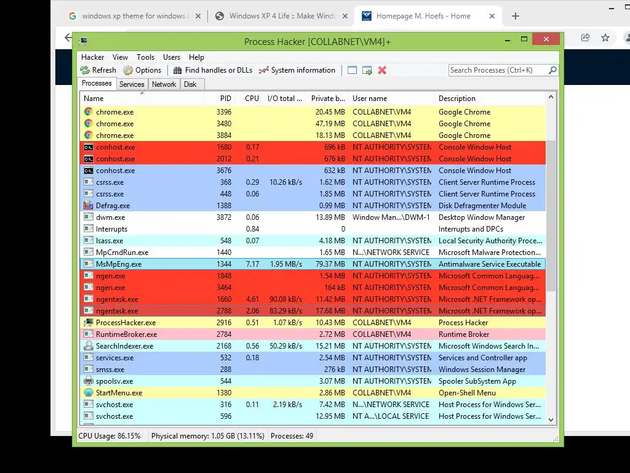Open the Users menu

(x=172, y=57)
